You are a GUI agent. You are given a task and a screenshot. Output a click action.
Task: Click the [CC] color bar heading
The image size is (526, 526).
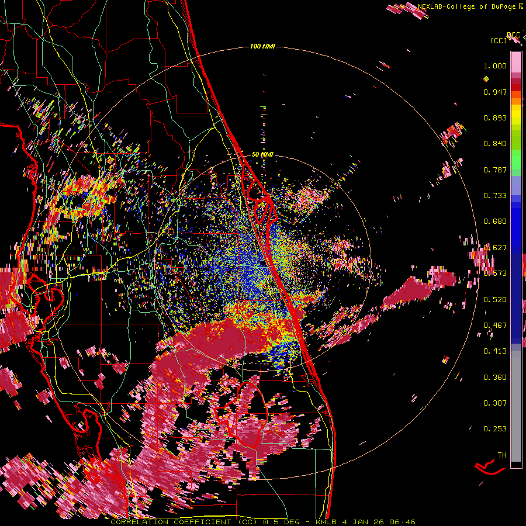tap(499, 40)
